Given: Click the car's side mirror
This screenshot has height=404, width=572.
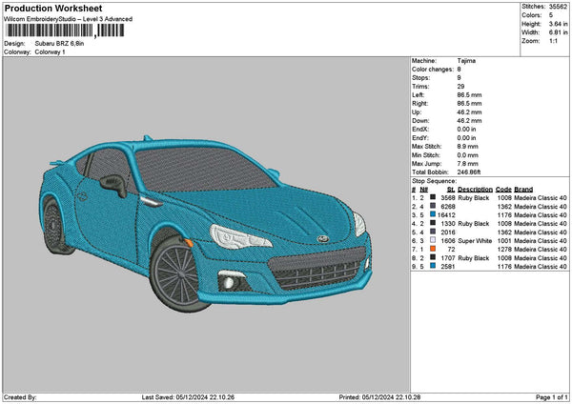Looking at the screenshot, I should (x=113, y=184).
